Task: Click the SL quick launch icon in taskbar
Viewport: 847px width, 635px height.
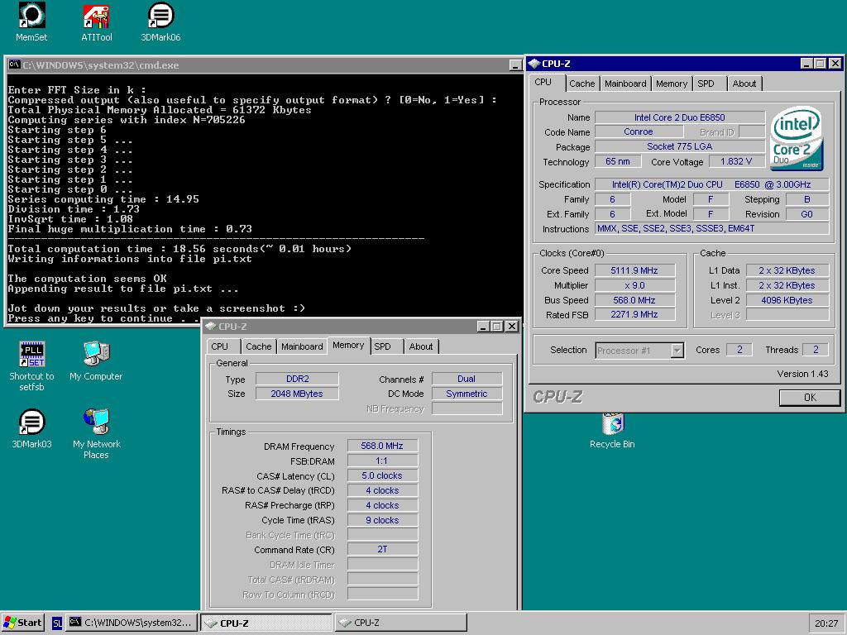Action: point(57,623)
